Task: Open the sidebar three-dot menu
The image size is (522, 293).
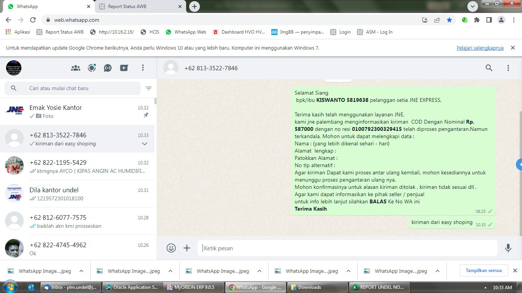Action: [x=143, y=68]
